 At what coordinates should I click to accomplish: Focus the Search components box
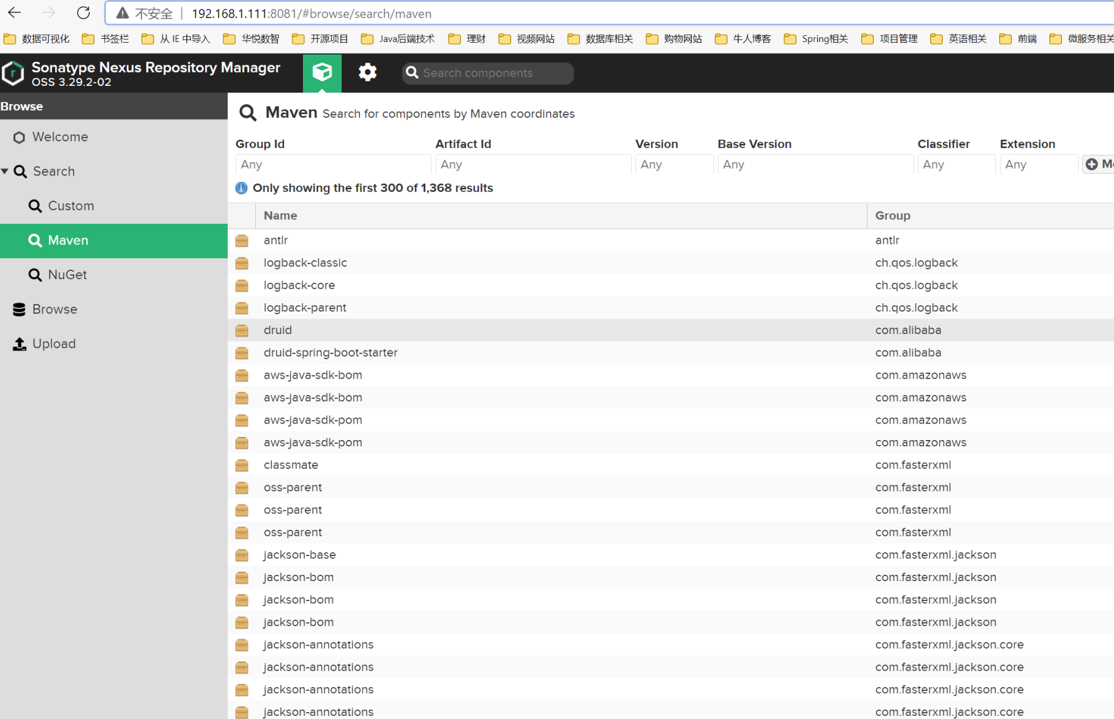tap(487, 73)
